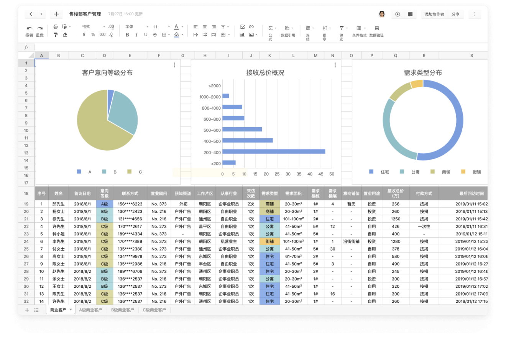Screen dimensions: 506x348
Task: Toggle strikethrough formatting
Action: coord(155,35)
